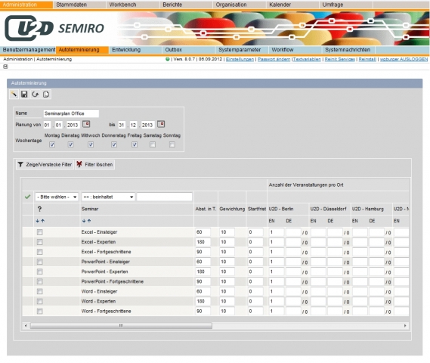Click the save floppy disk icon

click(x=24, y=95)
